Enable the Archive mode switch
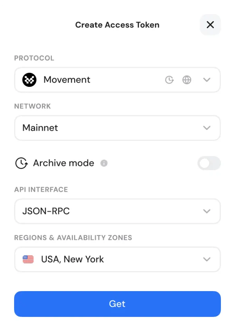Image resolution: width=235 pixels, height=331 pixels. point(209,163)
